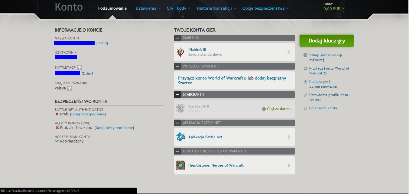Expand the Saldo 0,00 EUR dropdown

(334, 9)
